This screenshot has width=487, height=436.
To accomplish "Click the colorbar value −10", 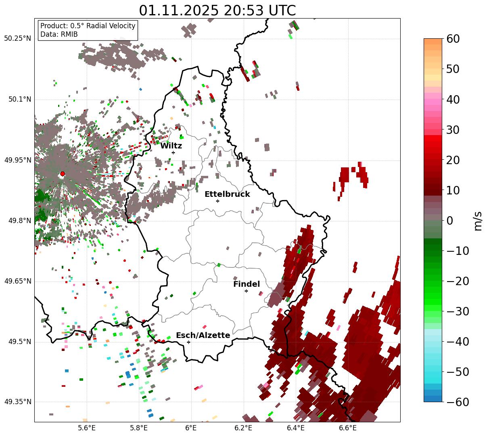I will point(458,250).
